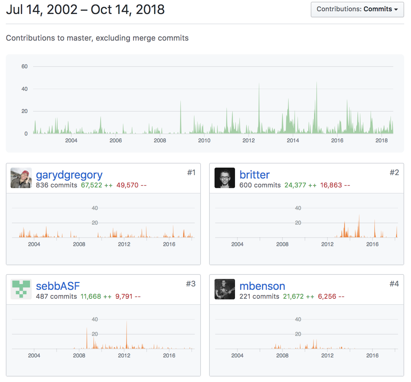Click the 2018 label on main graph axis
The width and height of the screenshot is (411, 382).
tap(381, 141)
